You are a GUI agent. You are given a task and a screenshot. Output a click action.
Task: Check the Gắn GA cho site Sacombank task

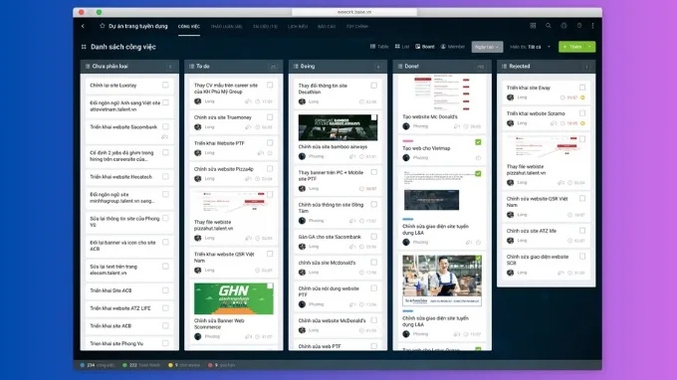click(x=374, y=237)
